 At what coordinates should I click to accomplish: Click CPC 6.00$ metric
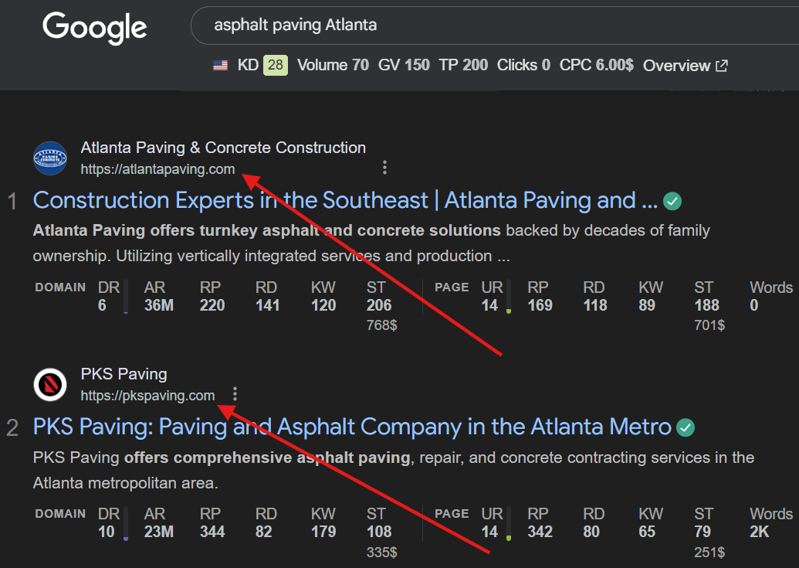[x=596, y=65]
